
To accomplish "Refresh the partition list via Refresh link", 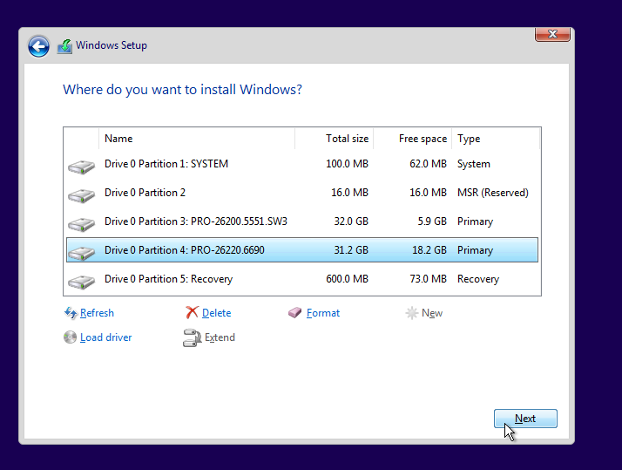I will (97, 313).
